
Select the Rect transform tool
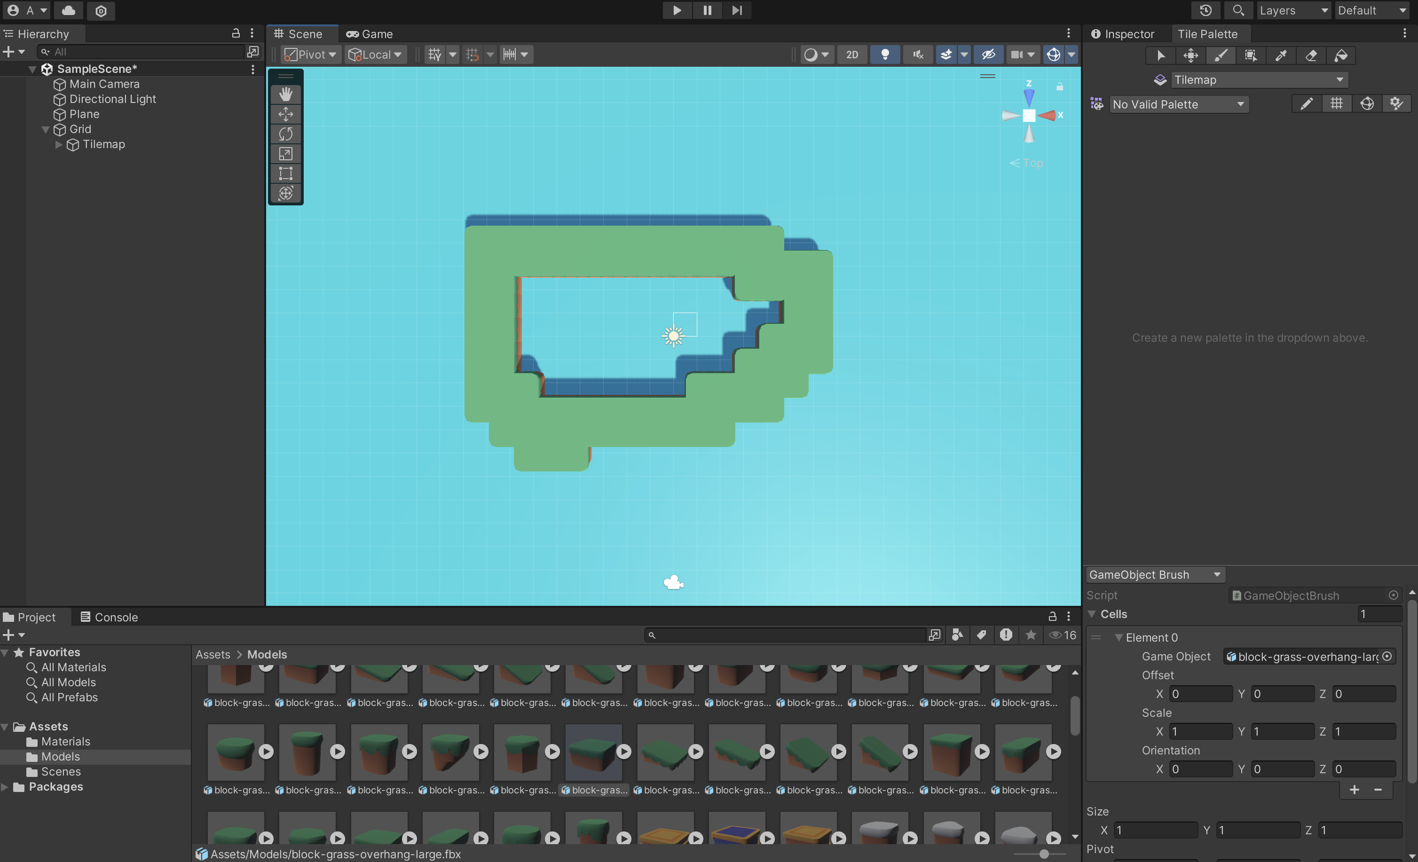tap(285, 173)
